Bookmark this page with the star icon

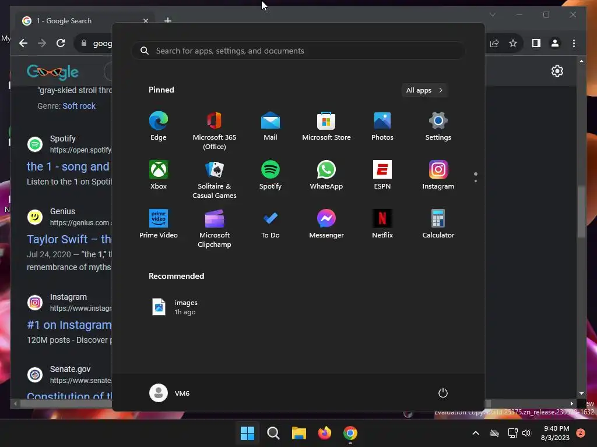click(x=513, y=43)
